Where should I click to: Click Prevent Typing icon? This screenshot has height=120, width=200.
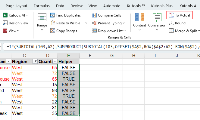(94, 23)
